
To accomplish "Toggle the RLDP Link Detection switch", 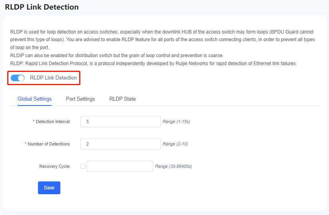I will (18, 78).
